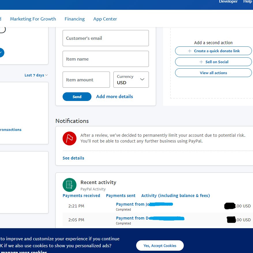253x253 pixels.
Task: Click the manage your cookies link
Action: 24,252
